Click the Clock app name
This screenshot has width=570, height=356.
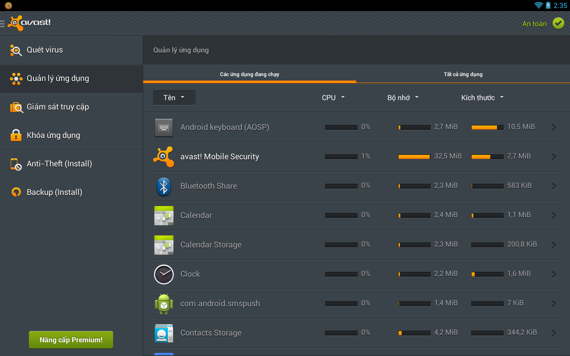[190, 274]
